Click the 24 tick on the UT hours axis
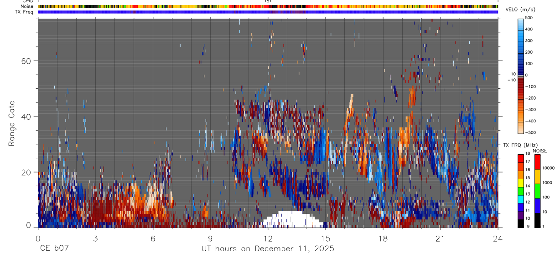Screen dimensions: 560x258 point(498,238)
